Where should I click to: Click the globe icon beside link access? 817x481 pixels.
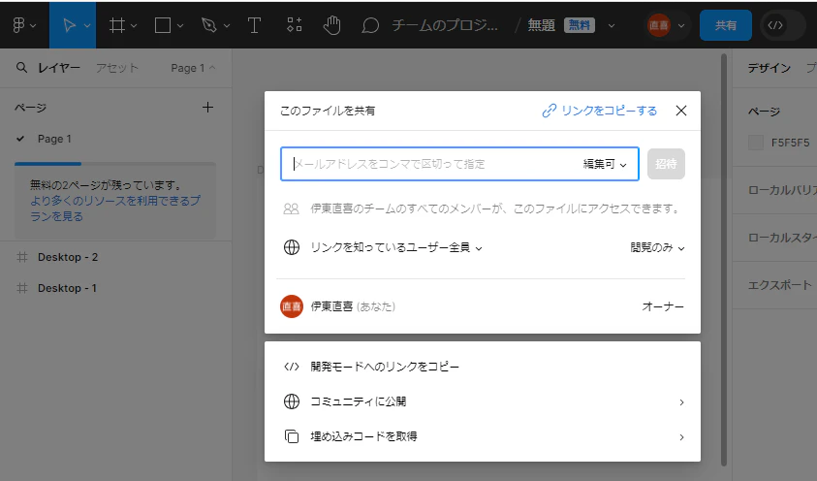coord(292,247)
